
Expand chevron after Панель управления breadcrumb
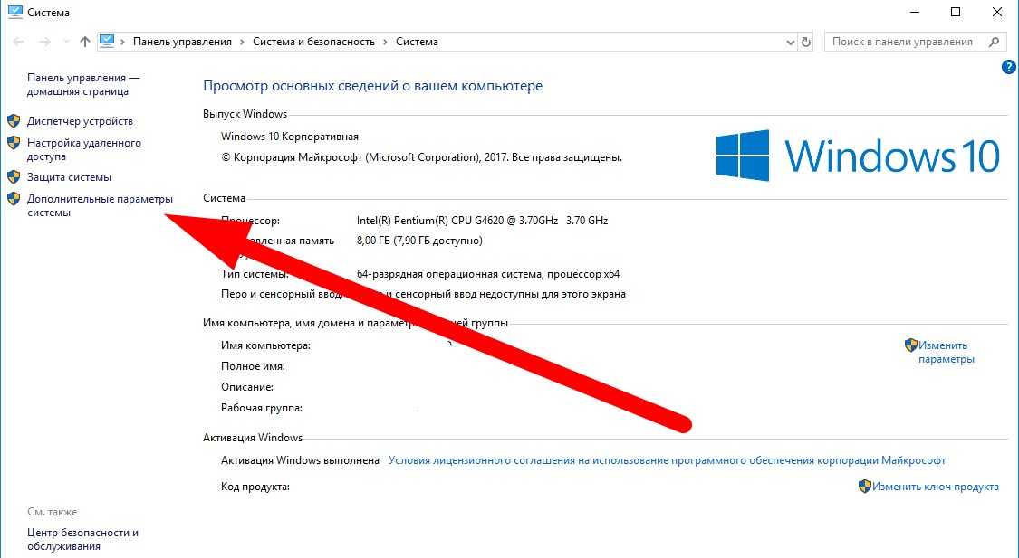(x=243, y=42)
